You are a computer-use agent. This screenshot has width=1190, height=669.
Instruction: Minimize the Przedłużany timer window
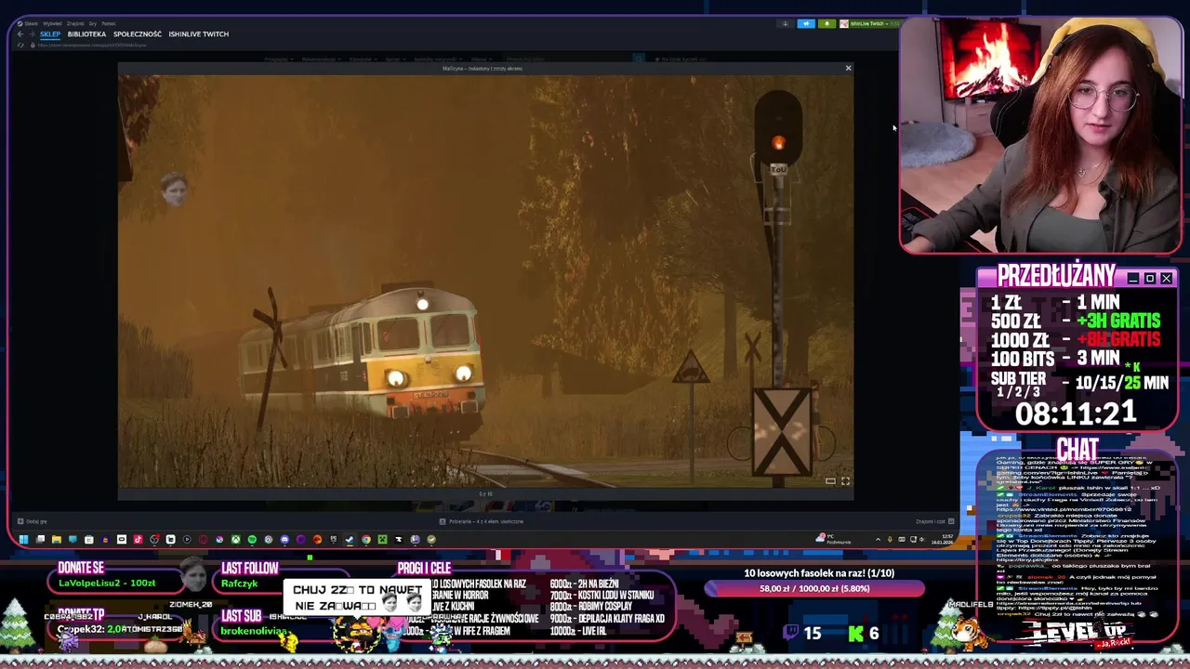(1132, 278)
